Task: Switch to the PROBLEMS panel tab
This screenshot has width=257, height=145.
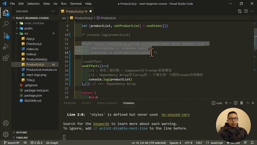Action: (x=70, y=103)
